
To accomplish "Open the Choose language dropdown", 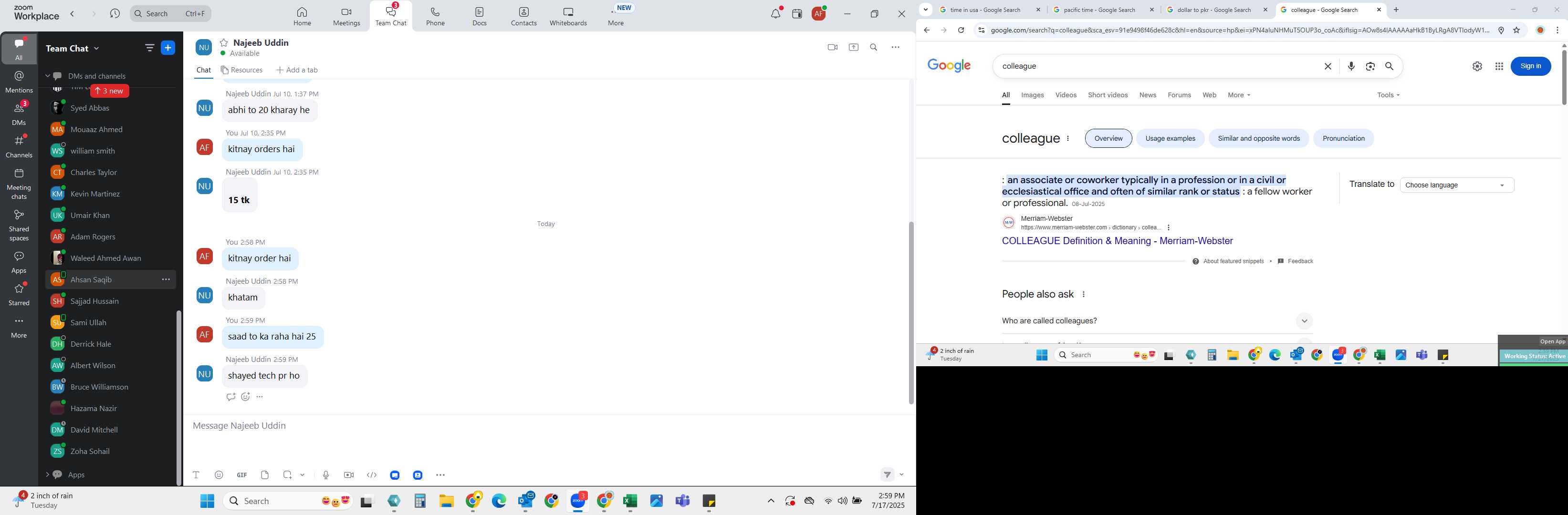I will pyautogui.click(x=1457, y=185).
